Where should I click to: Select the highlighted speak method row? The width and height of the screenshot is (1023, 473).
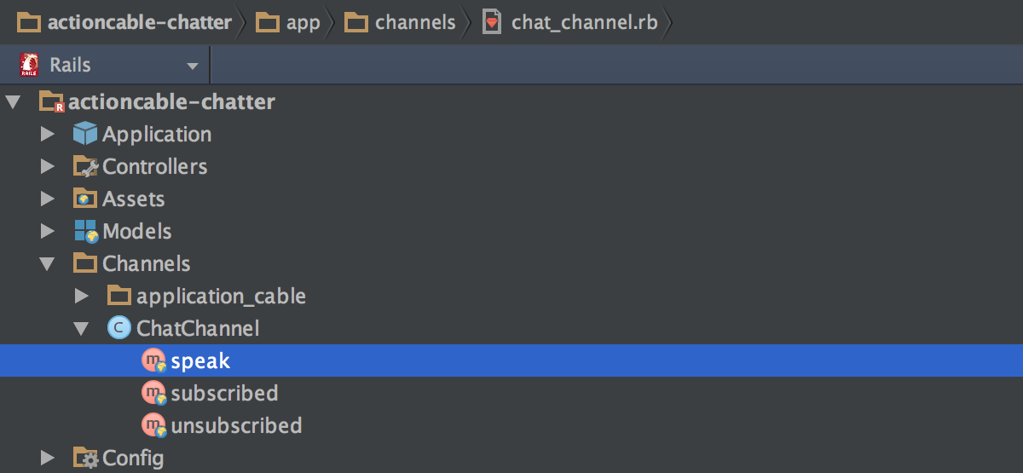click(511, 361)
